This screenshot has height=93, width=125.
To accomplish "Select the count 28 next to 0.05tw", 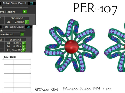I will coord(8,43).
